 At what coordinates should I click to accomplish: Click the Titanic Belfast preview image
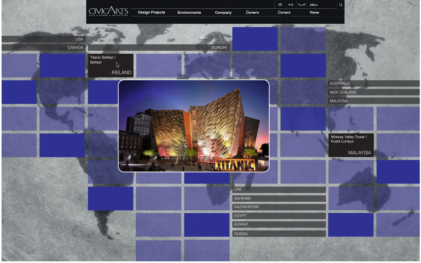[194, 126]
